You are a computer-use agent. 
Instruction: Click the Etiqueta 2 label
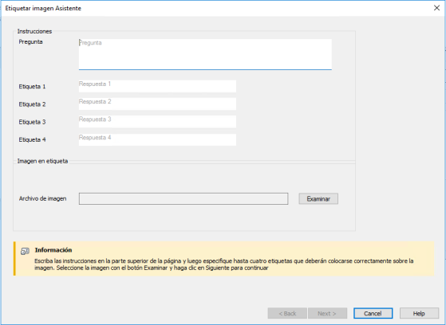[32, 104]
